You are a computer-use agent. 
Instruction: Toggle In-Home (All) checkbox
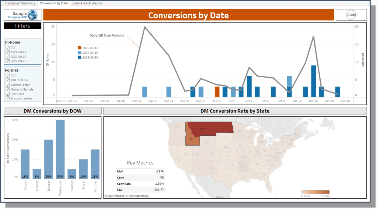(8, 47)
